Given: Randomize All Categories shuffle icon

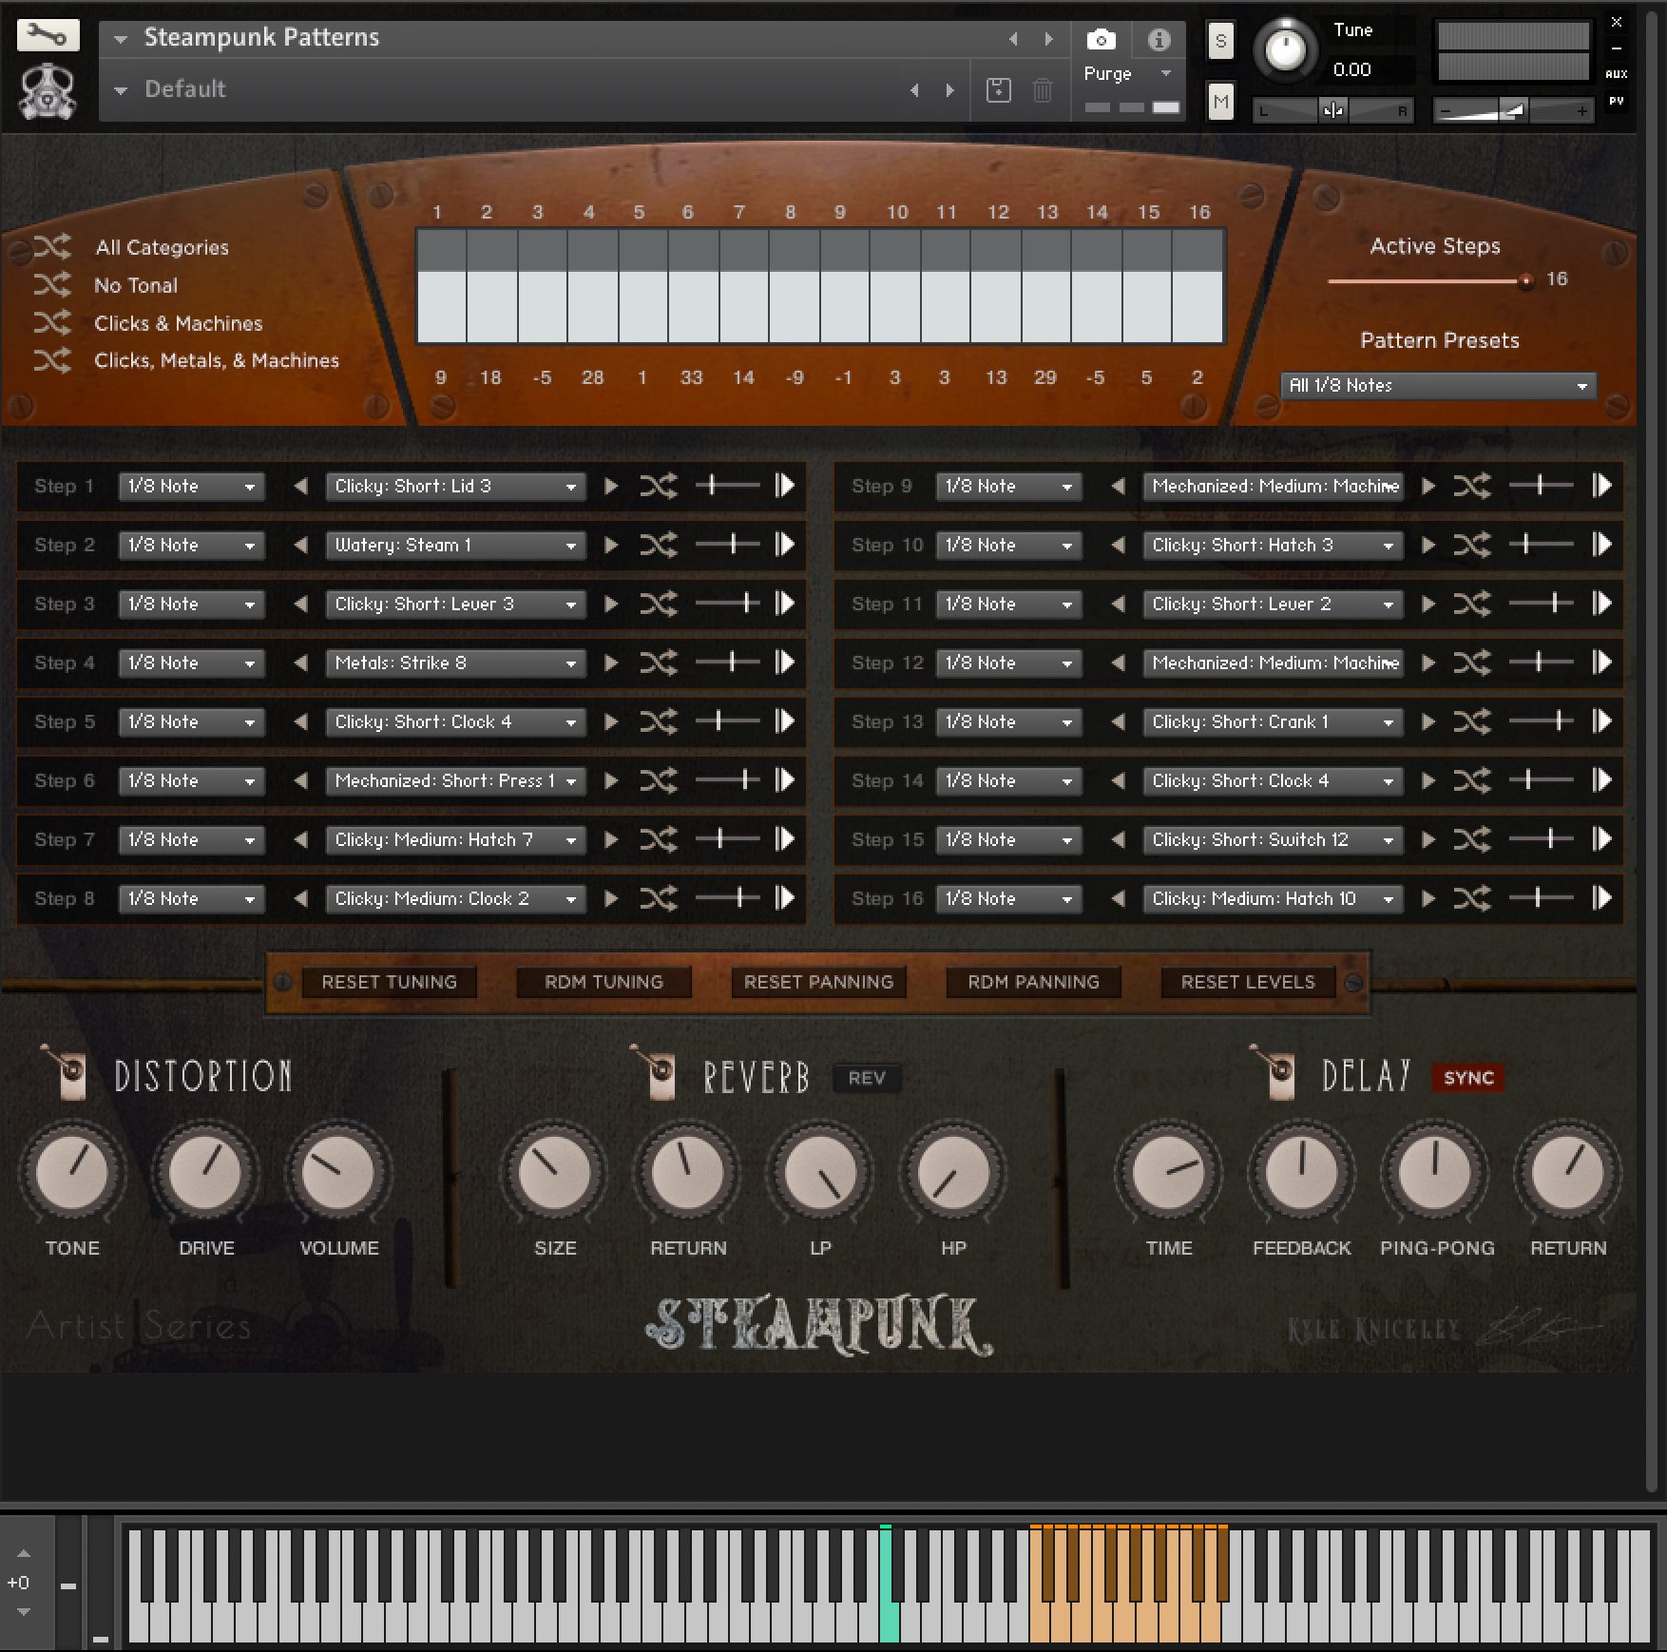Looking at the screenshot, I should point(52,247).
